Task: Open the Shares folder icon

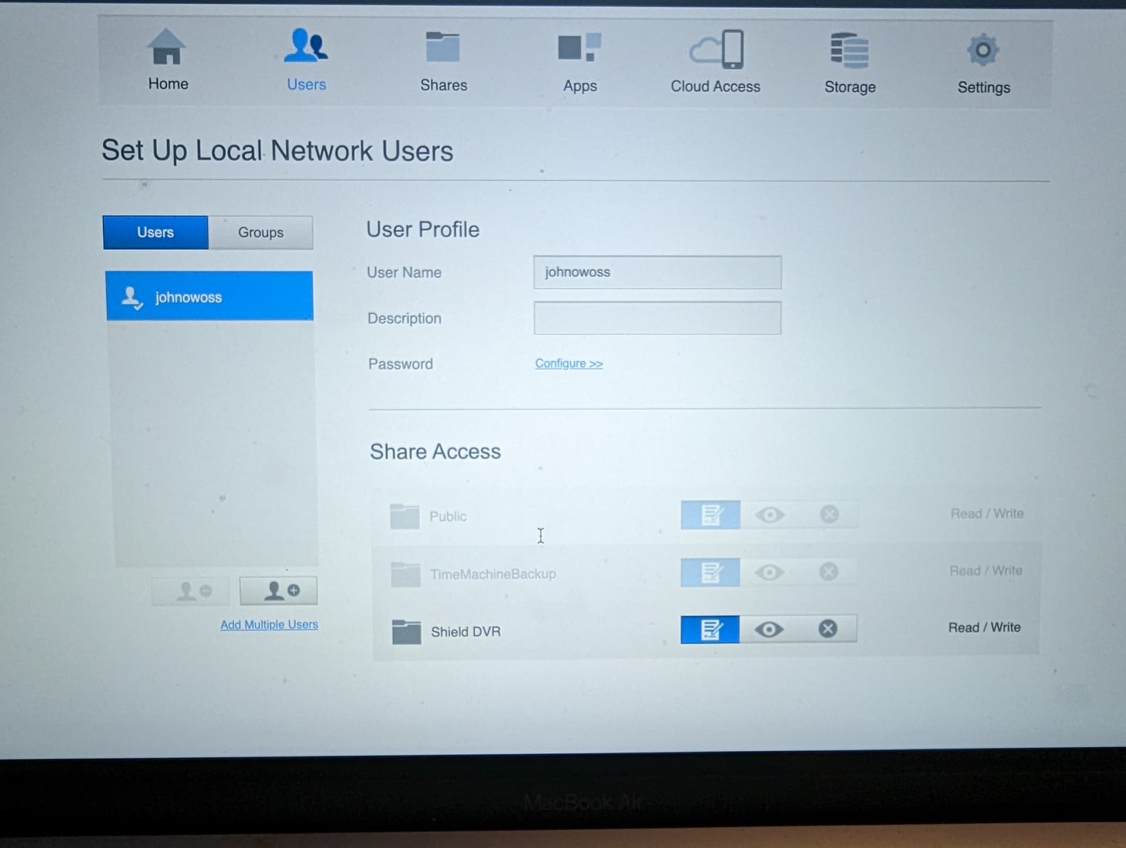Action: tap(443, 48)
